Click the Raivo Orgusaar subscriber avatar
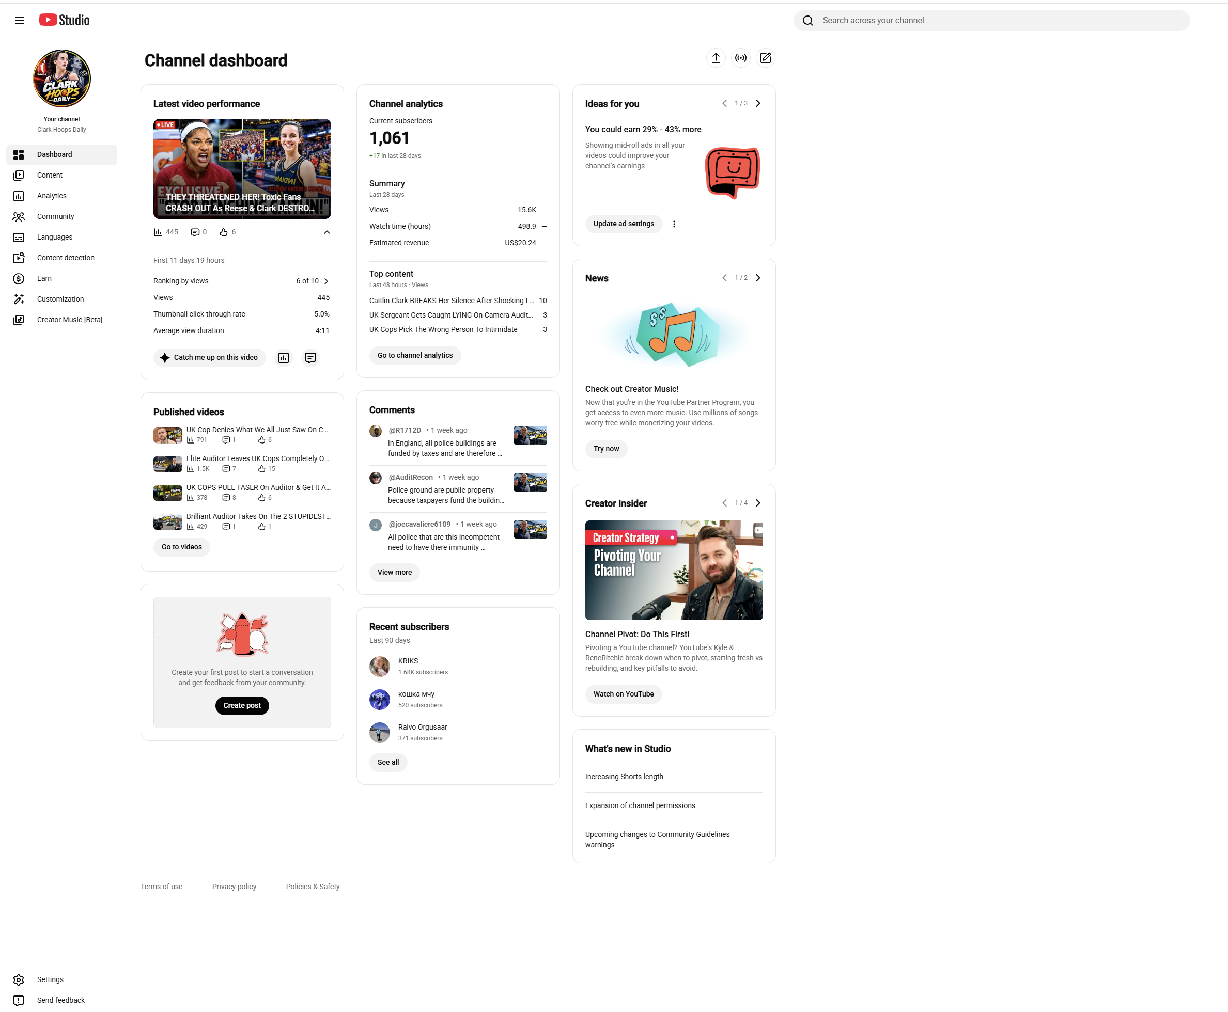Screen dimensions: 1228x1012 tap(379, 733)
